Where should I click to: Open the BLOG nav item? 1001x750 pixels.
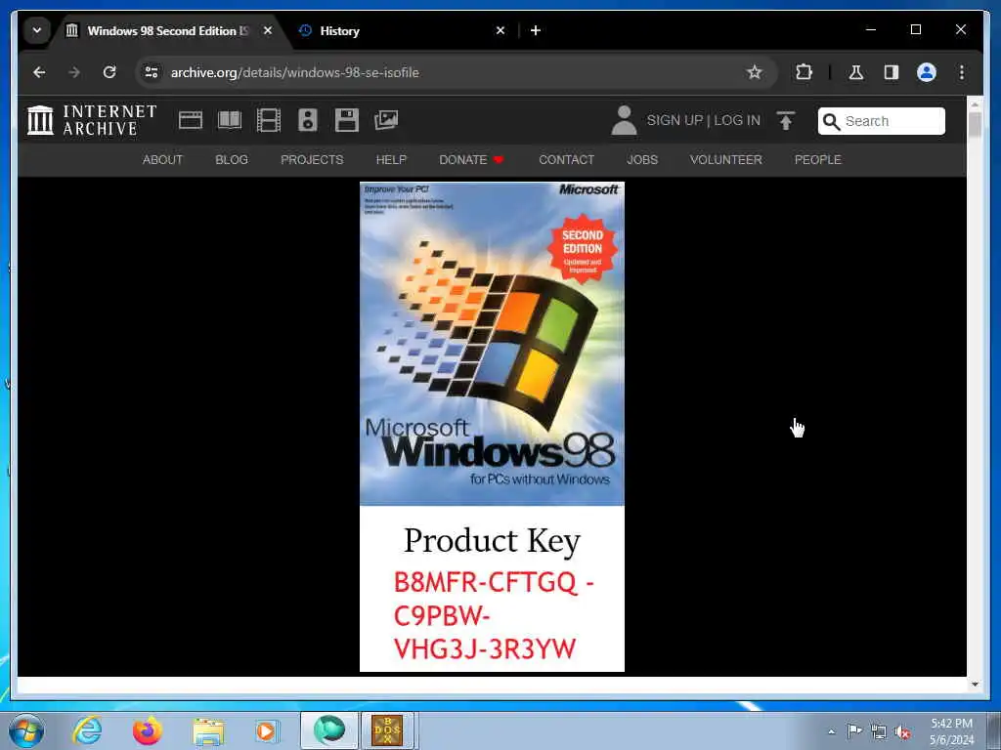232,159
